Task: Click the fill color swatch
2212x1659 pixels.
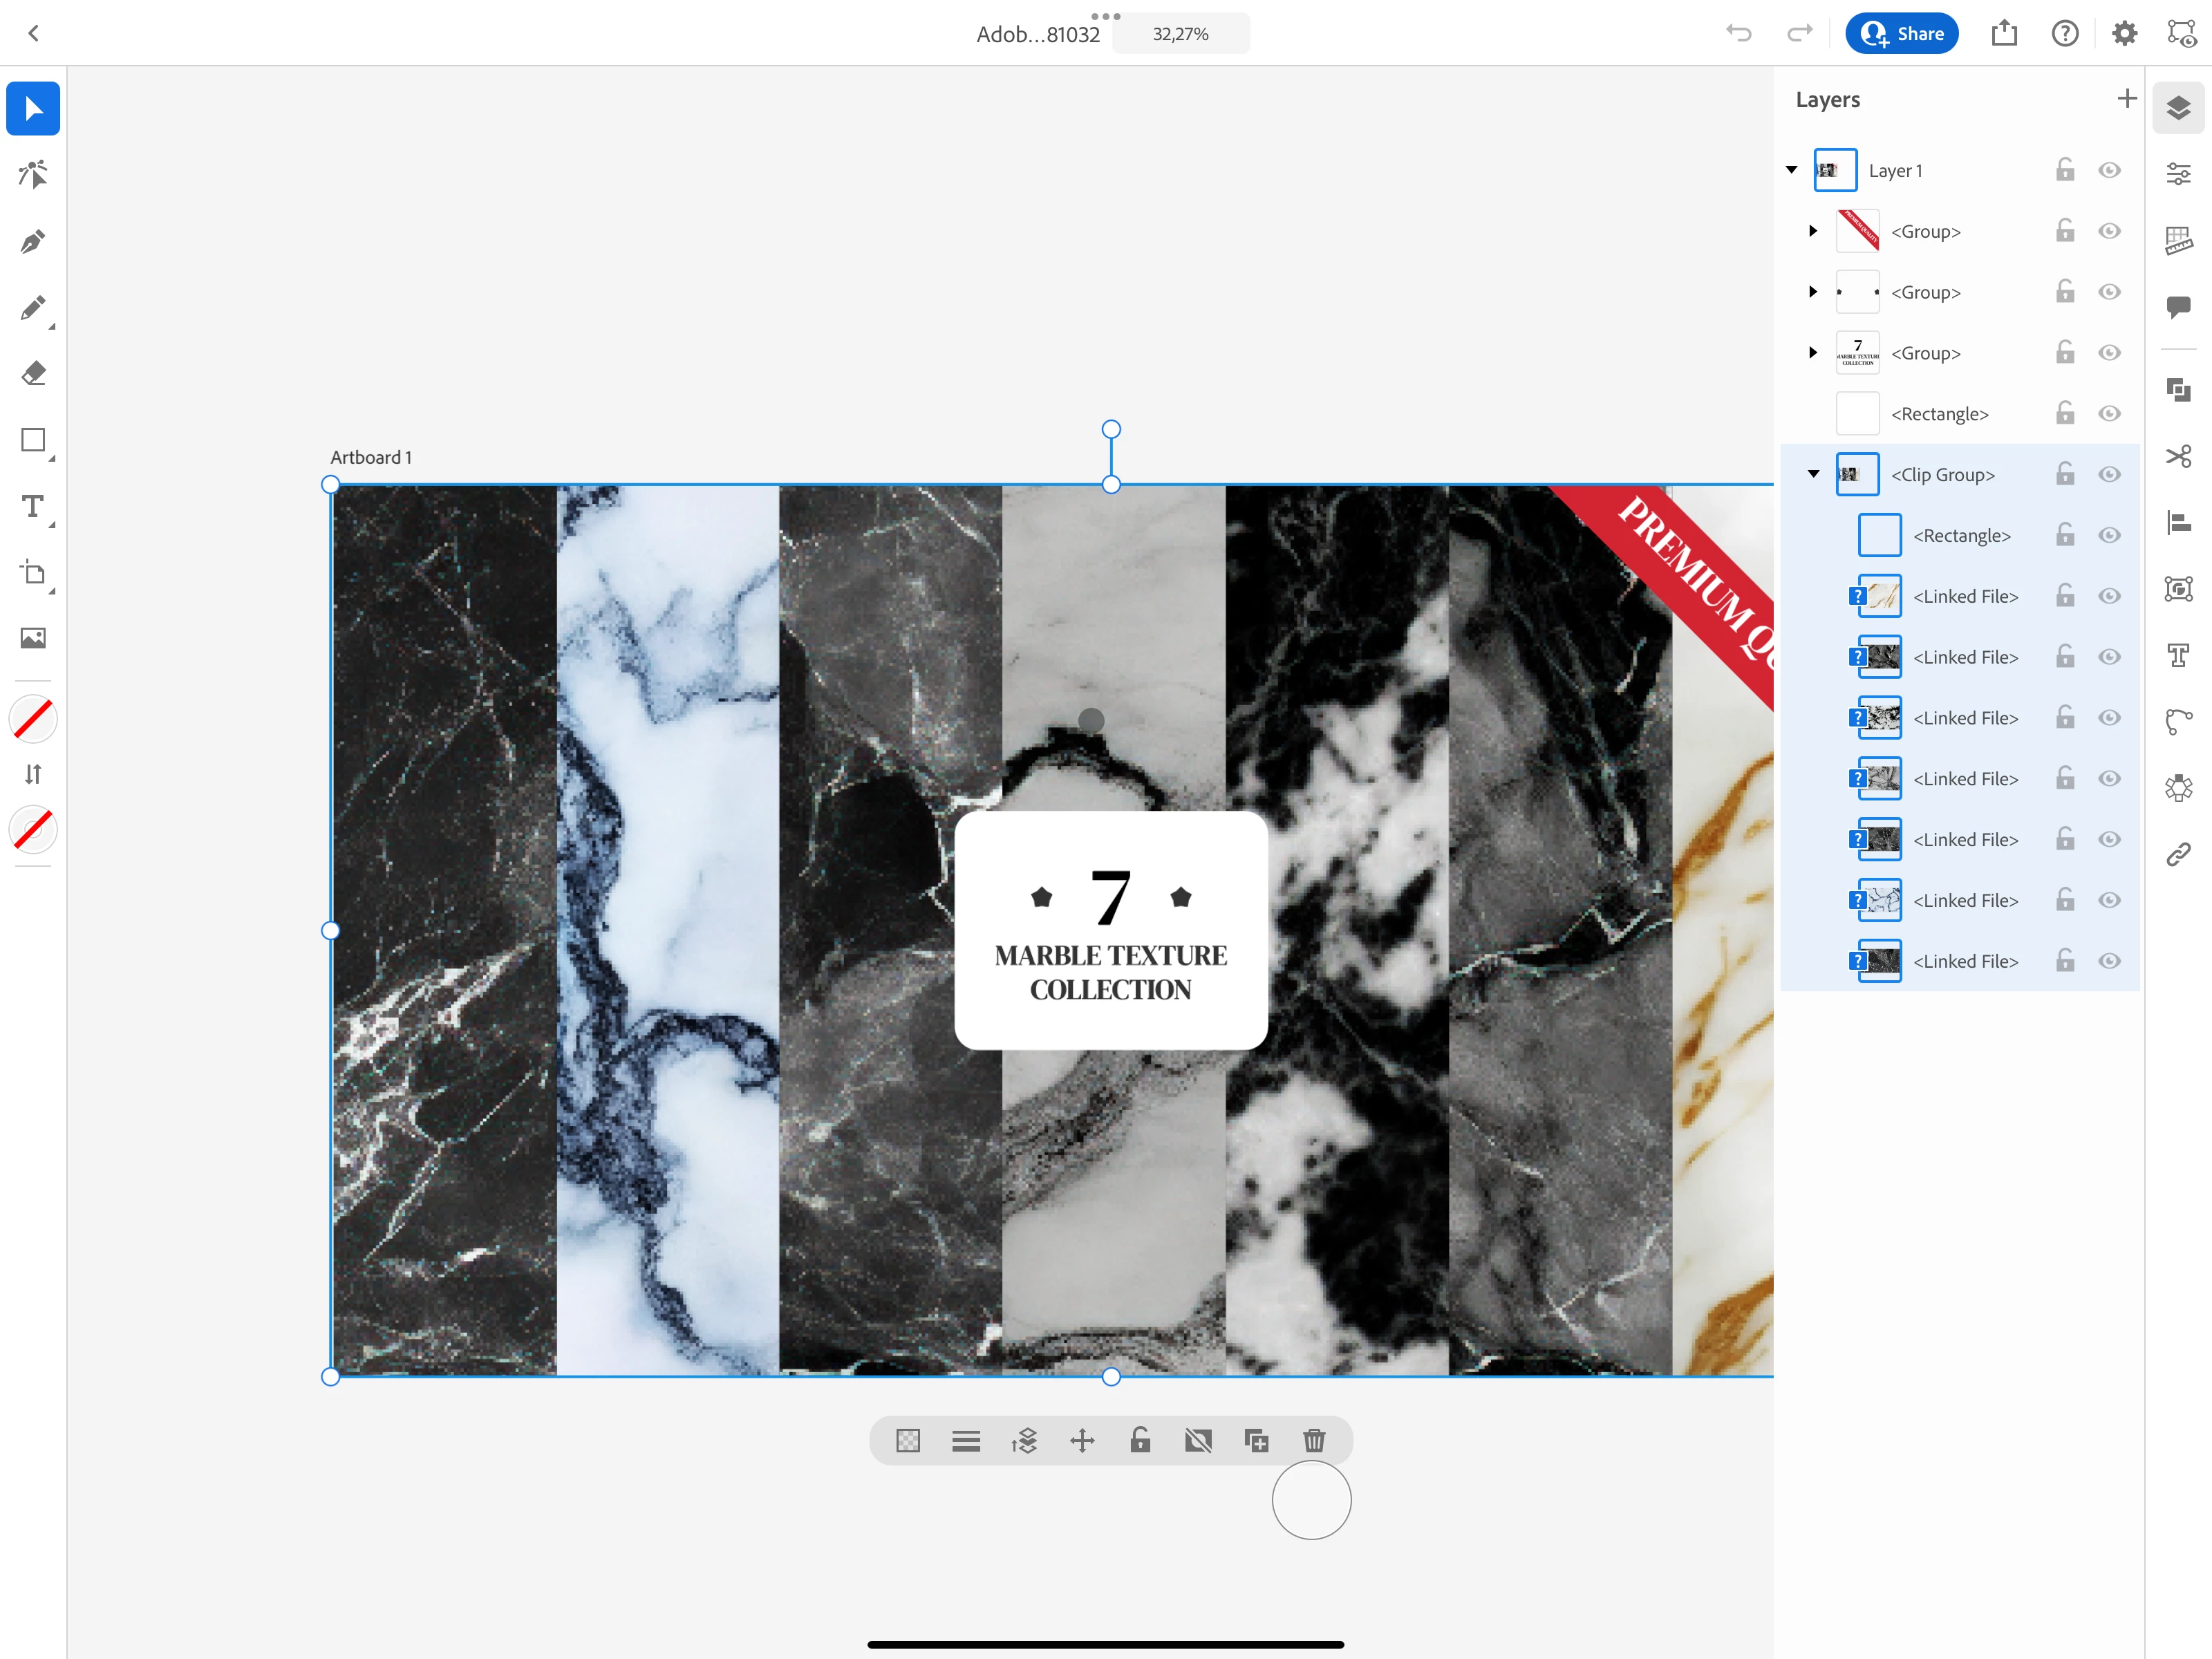Action: coord(33,719)
